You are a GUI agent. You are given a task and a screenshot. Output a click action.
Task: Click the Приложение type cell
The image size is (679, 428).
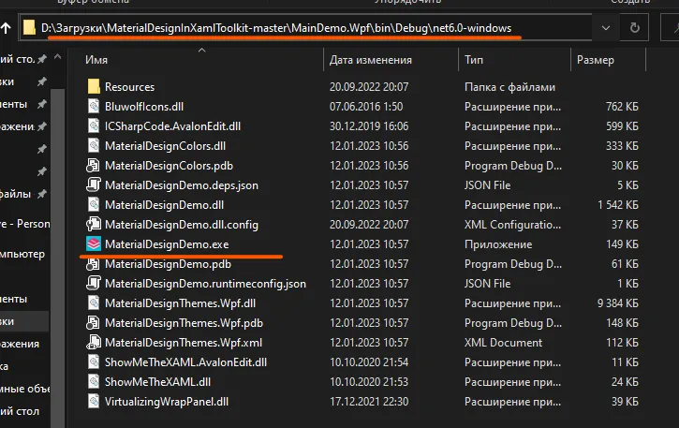pos(498,244)
